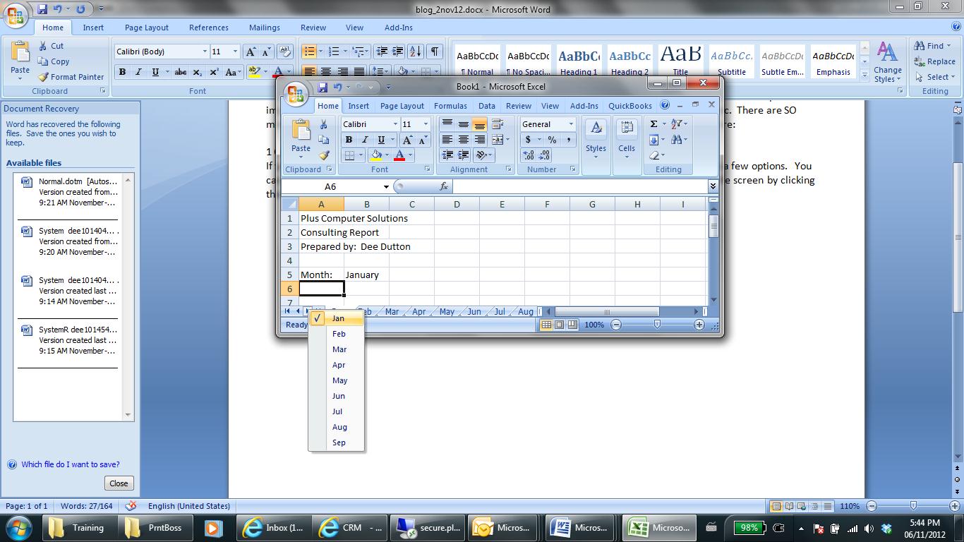Open the Sort & Filter icon menu
The image size is (964, 542).
click(678, 123)
